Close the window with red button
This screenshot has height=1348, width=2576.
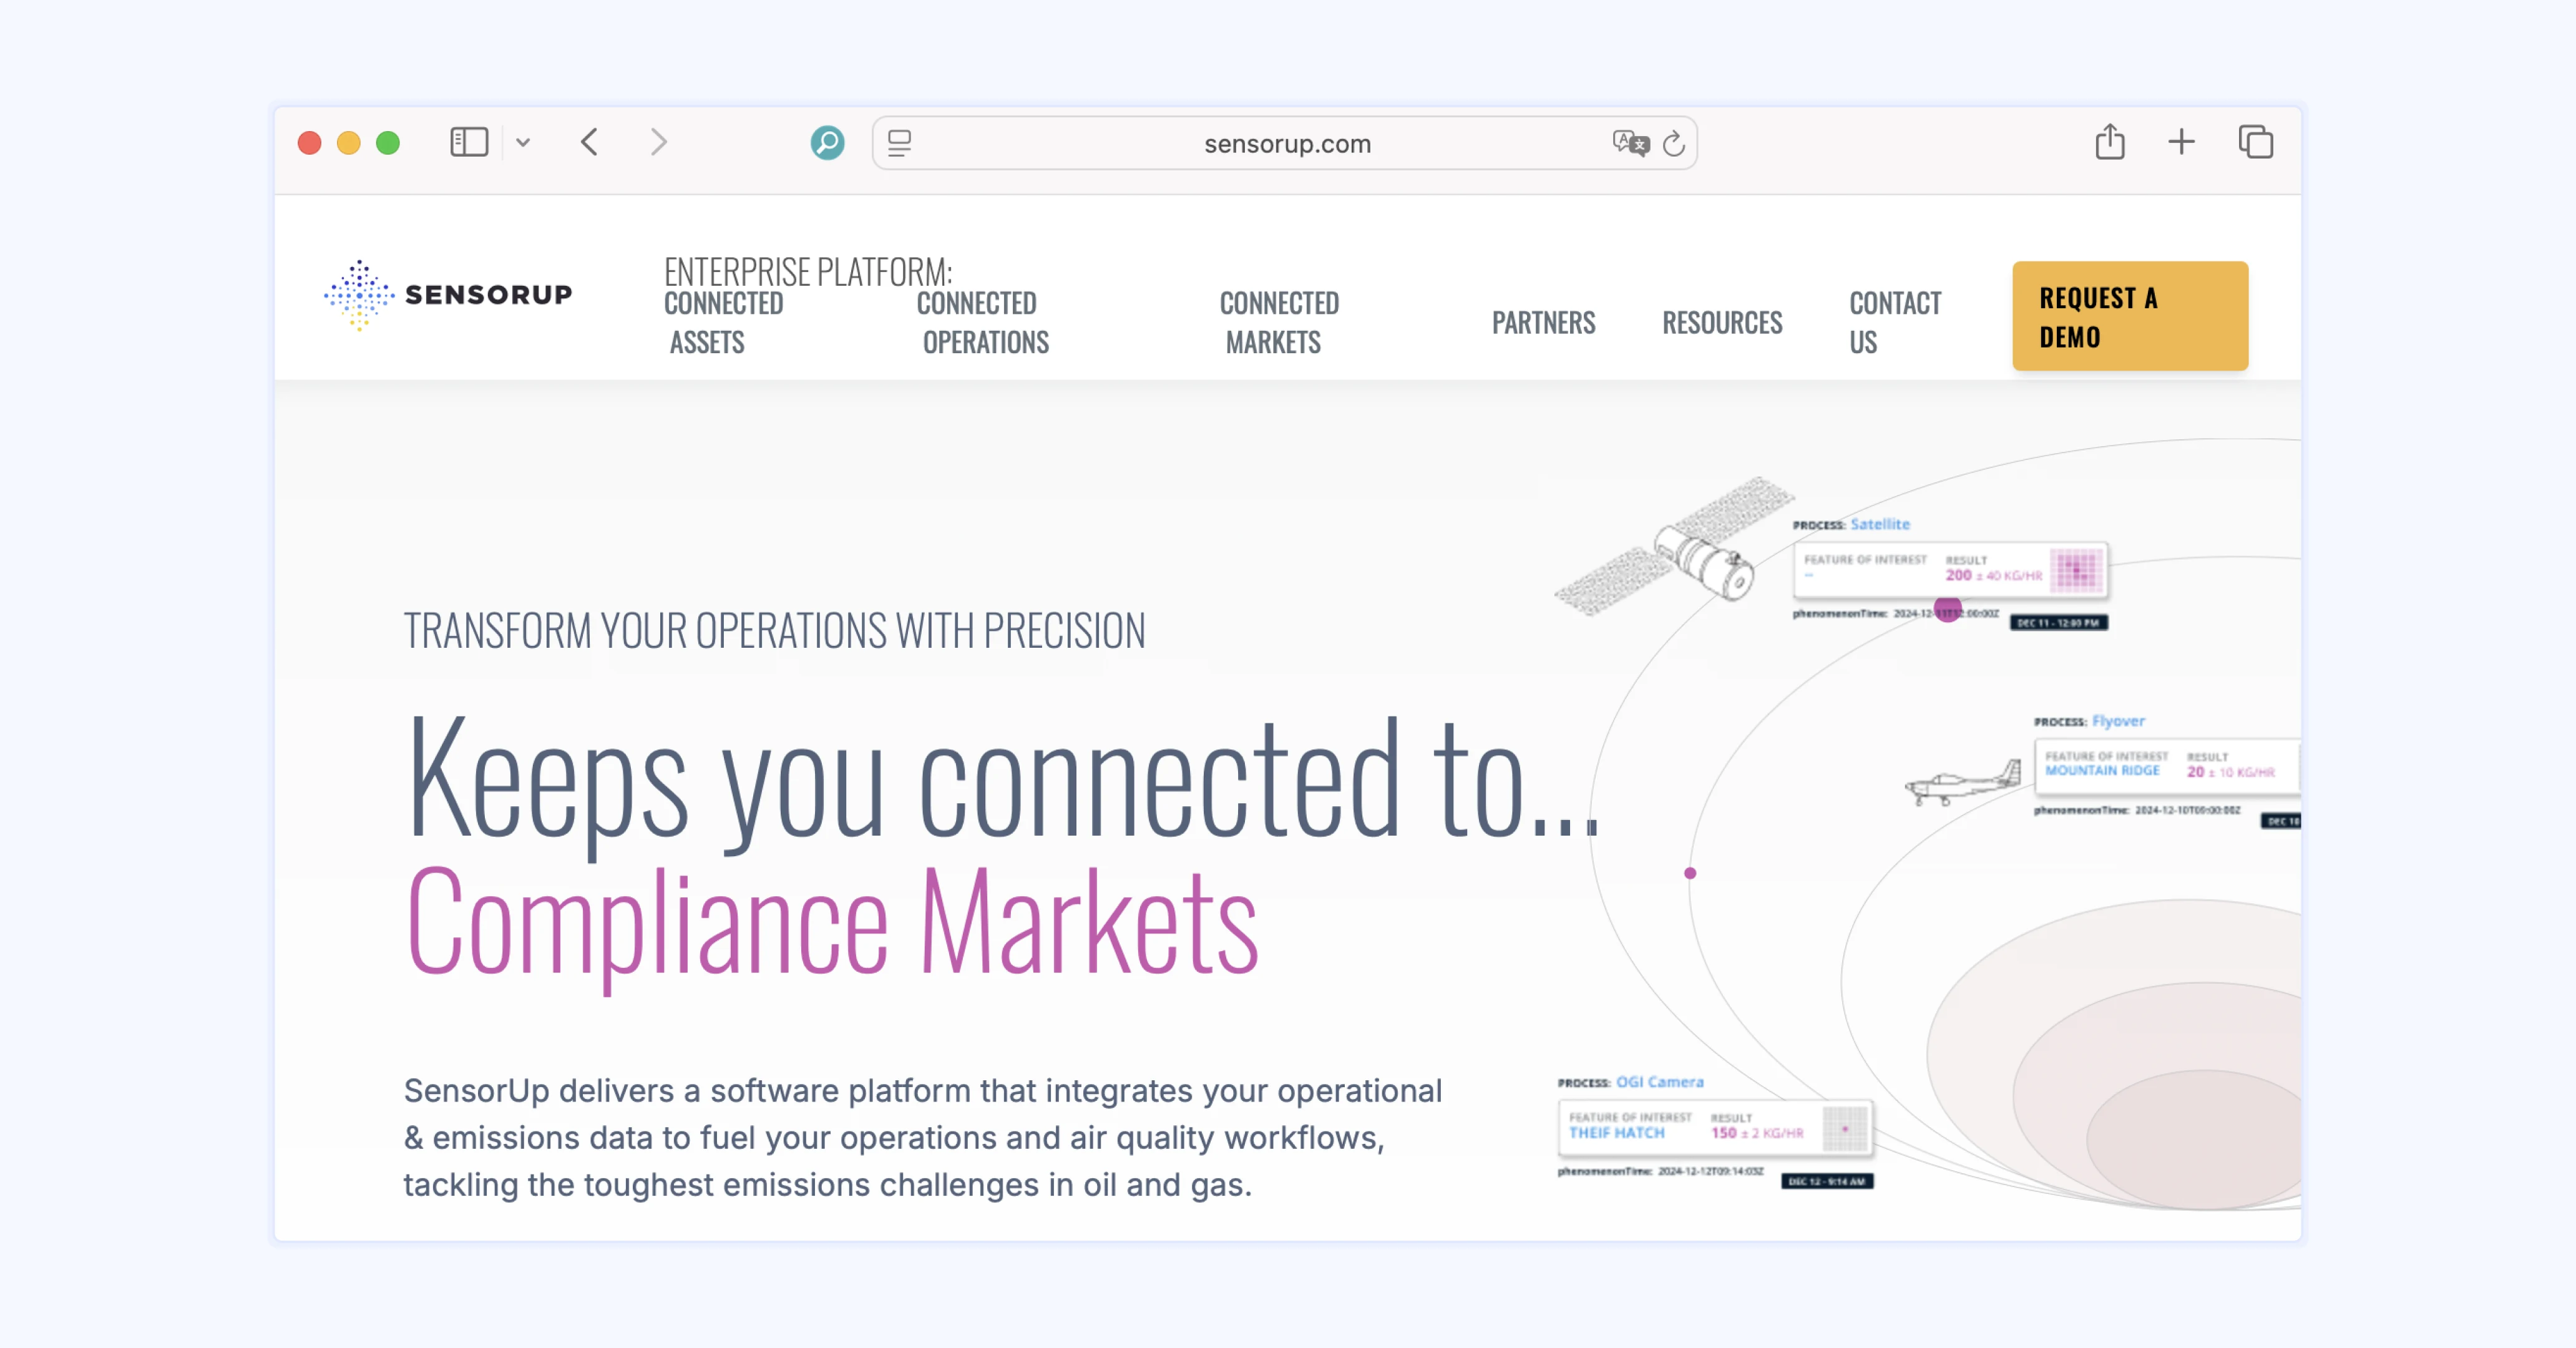point(310,143)
